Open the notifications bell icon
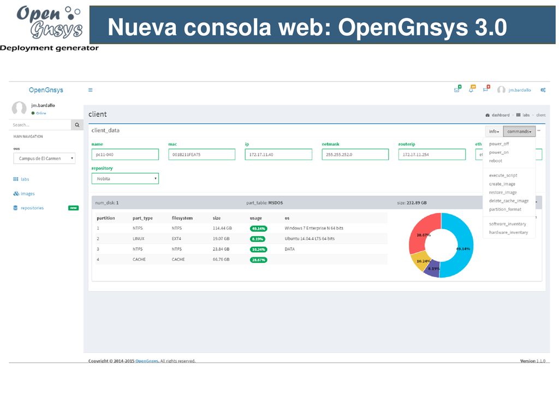 [x=472, y=89]
